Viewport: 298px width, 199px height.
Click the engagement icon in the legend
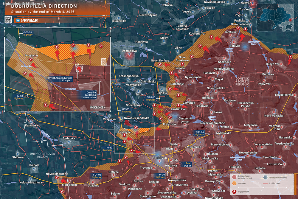coord(234,192)
